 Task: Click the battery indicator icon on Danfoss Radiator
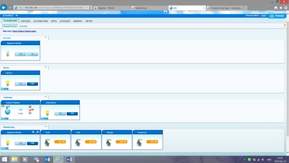3,106
